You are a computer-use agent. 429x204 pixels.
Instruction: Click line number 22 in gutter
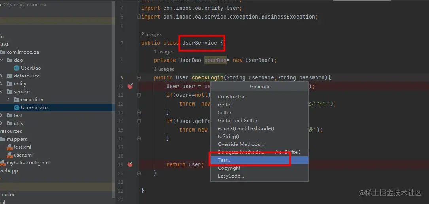120,191
